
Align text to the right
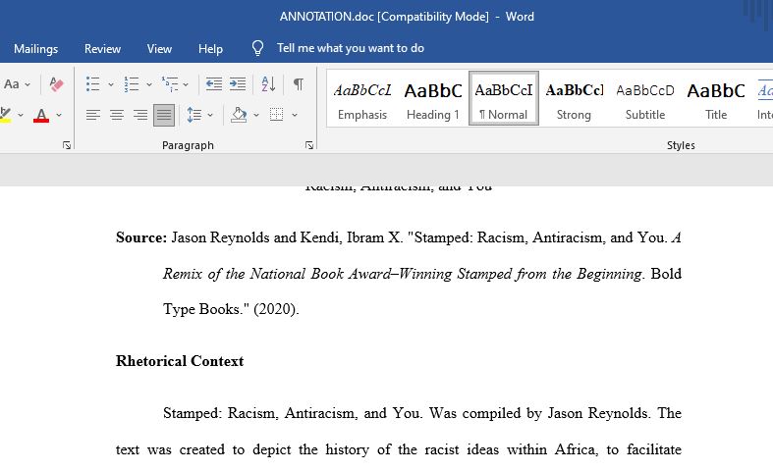click(x=140, y=115)
